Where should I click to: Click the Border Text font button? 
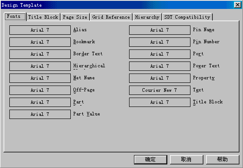coord(40,54)
